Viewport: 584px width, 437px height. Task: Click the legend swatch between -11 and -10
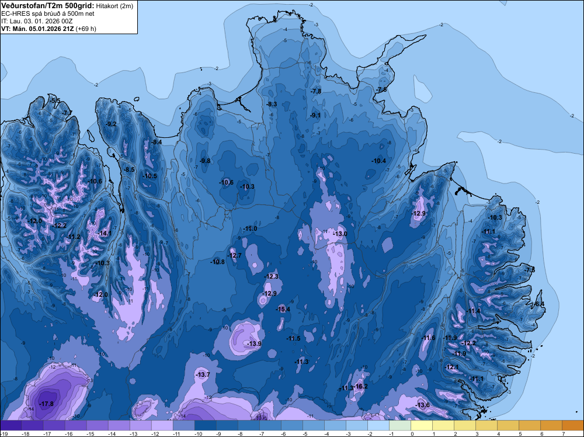[184, 425]
